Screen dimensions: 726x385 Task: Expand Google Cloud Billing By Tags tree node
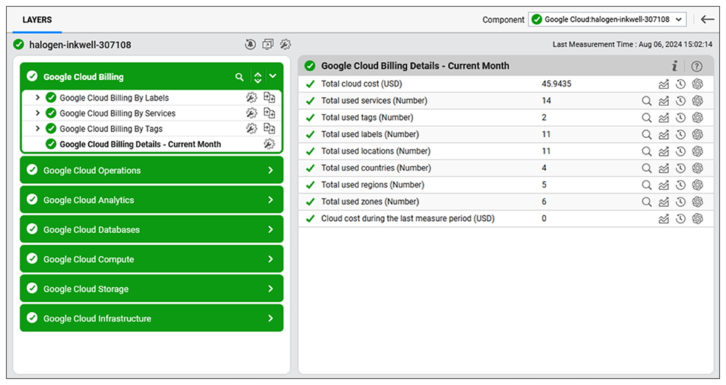[x=38, y=129]
